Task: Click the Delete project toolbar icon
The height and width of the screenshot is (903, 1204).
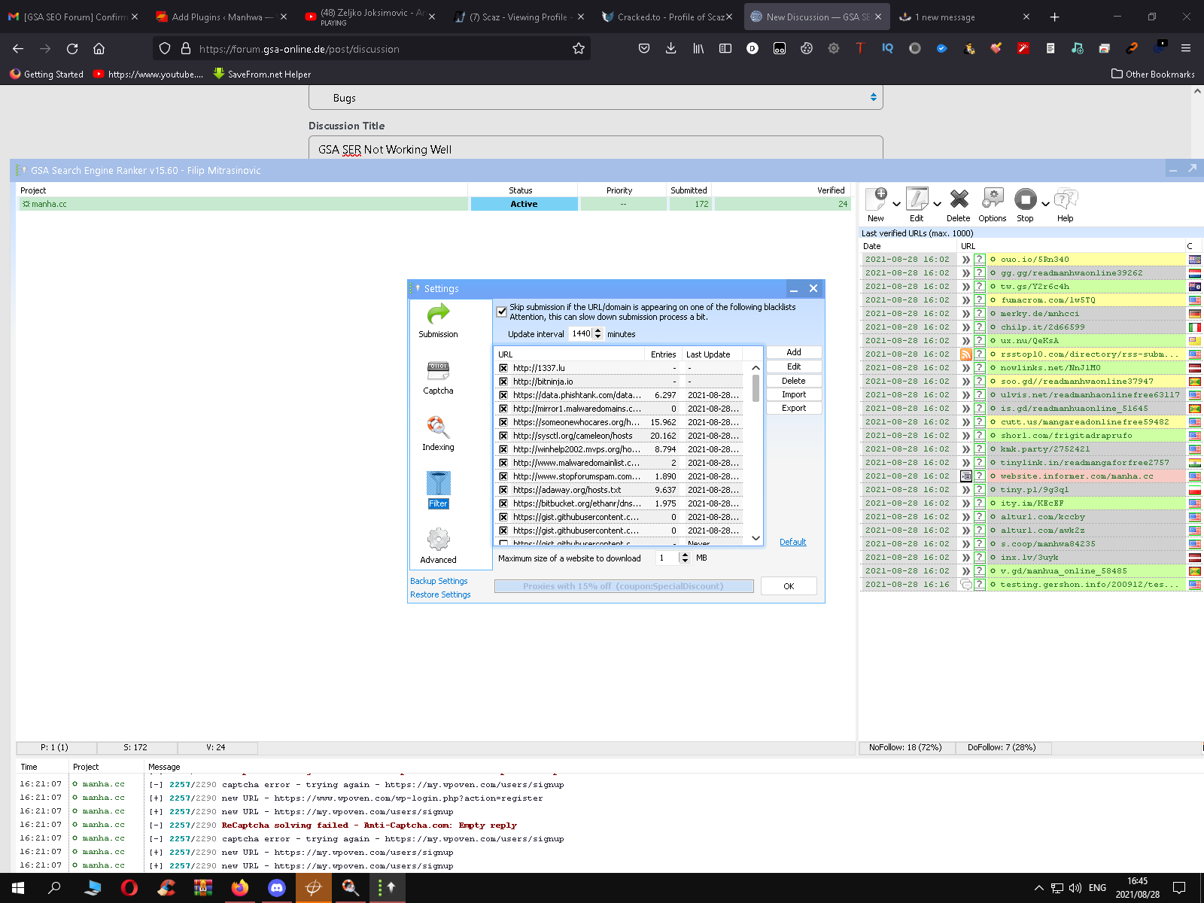Action: (959, 205)
